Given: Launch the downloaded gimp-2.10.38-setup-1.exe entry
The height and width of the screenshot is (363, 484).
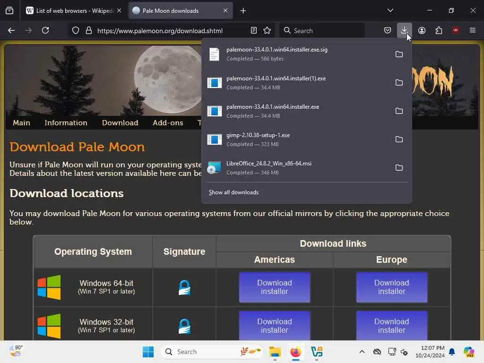Looking at the screenshot, I should (x=296, y=139).
